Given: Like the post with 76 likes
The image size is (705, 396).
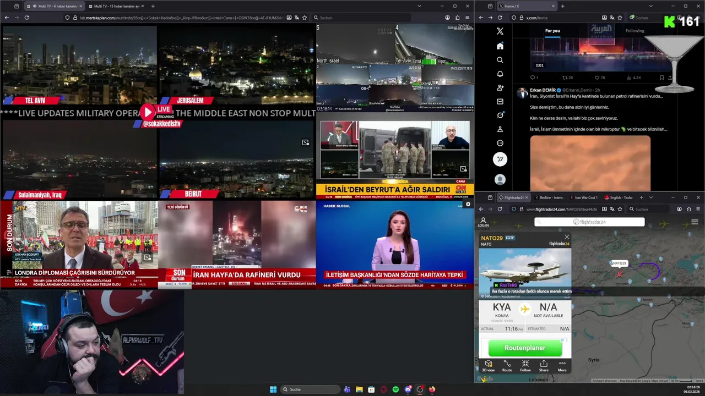Looking at the screenshot, I should point(600,78).
